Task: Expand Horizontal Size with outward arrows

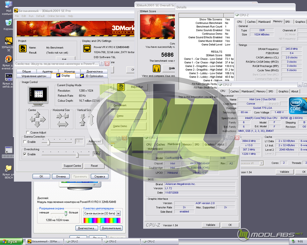Action: click(62, 124)
